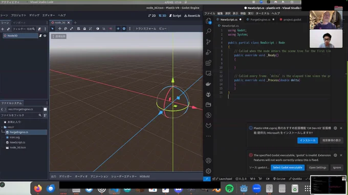Click Godot group selected node icon
The image size is (348, 195).
(x=91, y=29)
